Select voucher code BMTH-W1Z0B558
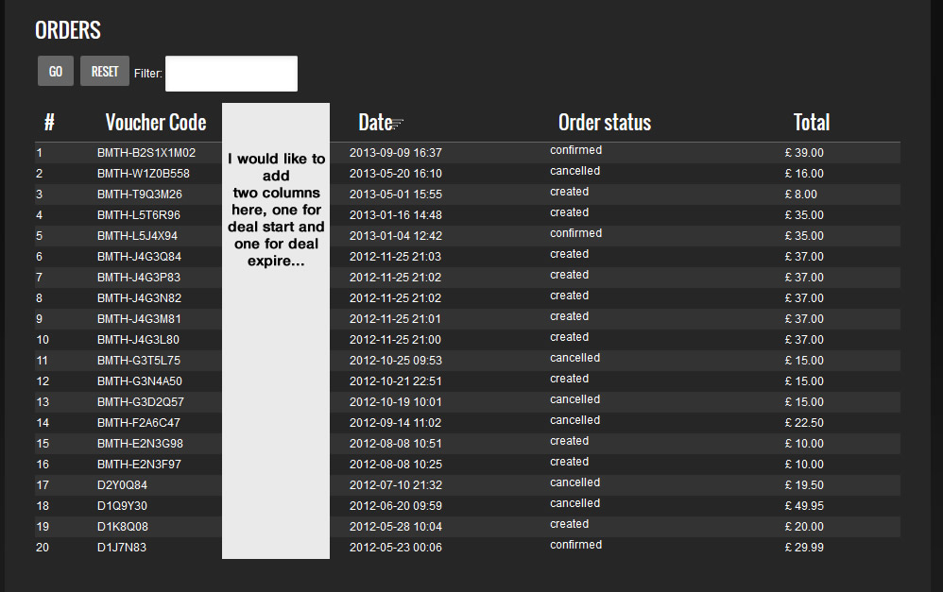This screenshot has width=943, height=592. pyautogui.click(x=143, y=174)
